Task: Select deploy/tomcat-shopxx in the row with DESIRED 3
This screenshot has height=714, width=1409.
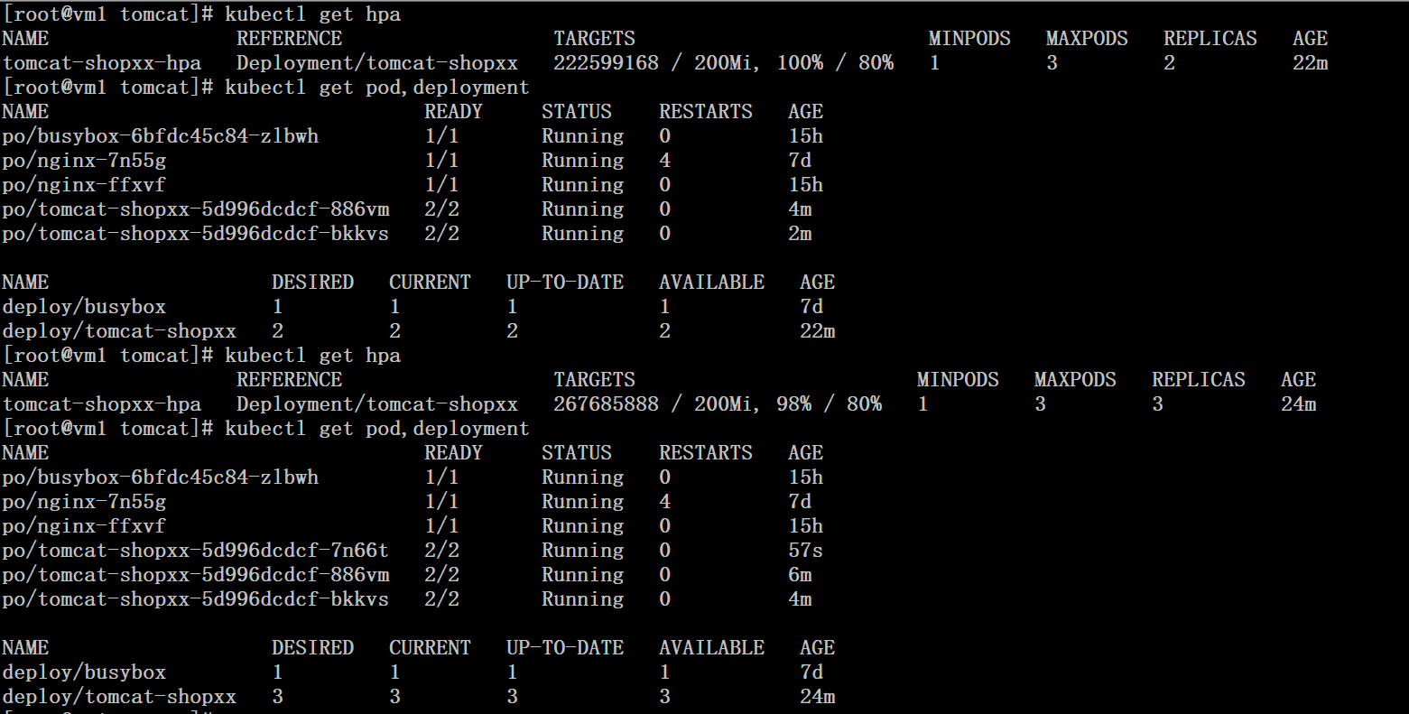Action: click(x=119, y=697)
